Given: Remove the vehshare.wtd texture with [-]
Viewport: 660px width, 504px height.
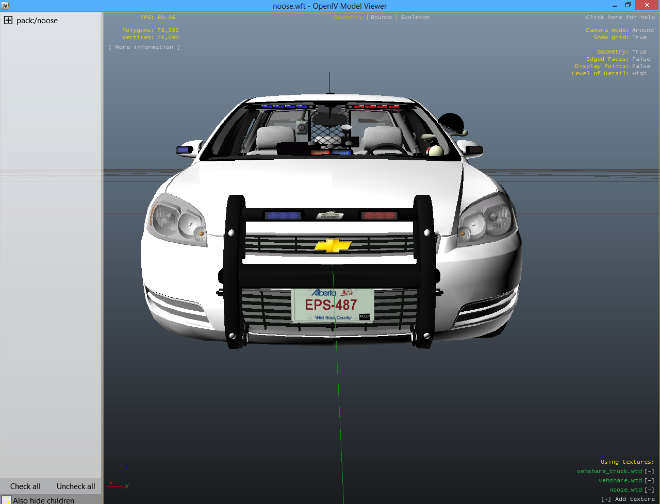Looking at the screenshot, I should 649,480.
